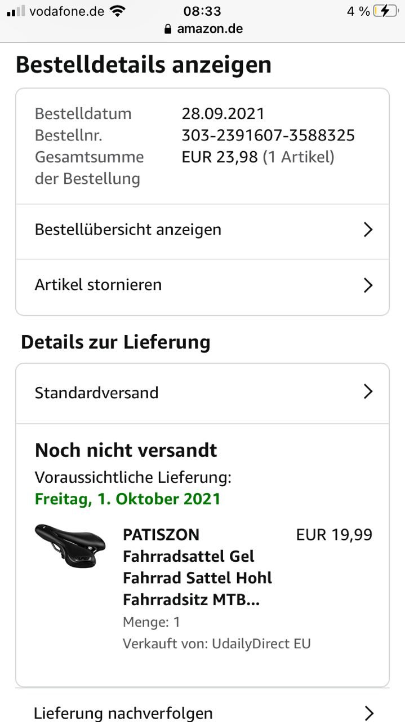This screenshot has height=722, width=405.
Task: Tap the clock showing 08:33
Action: point(202,11)
